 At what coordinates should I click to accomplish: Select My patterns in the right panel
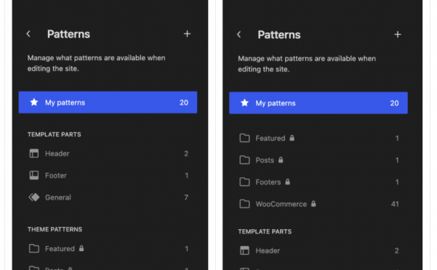(x=318, y=103)
